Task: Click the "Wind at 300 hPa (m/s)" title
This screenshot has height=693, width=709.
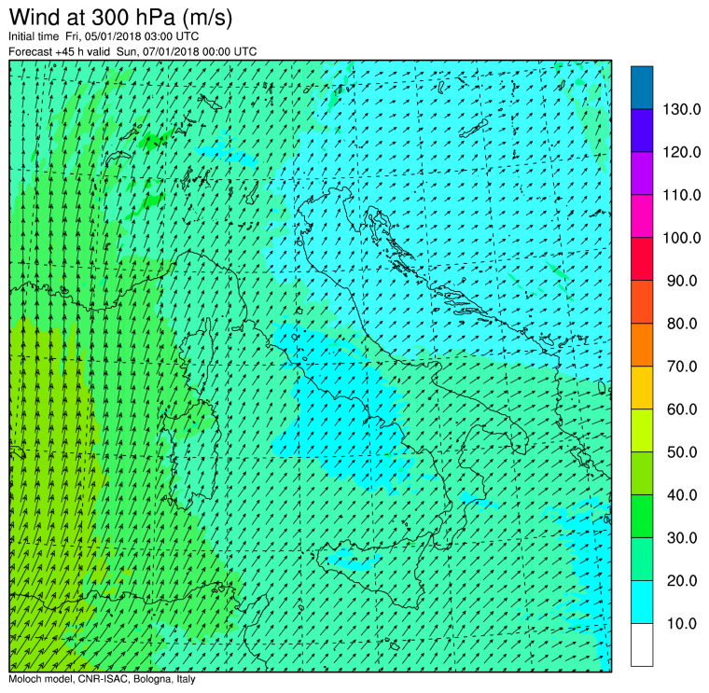Action: [120, 18]
